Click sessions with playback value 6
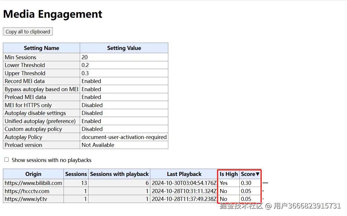The image size is (347, 216). pos(119,183)
